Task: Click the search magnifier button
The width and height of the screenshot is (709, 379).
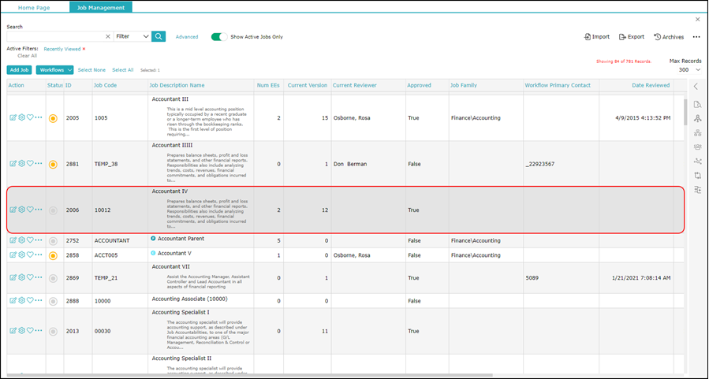Action: tap(159, 36)
